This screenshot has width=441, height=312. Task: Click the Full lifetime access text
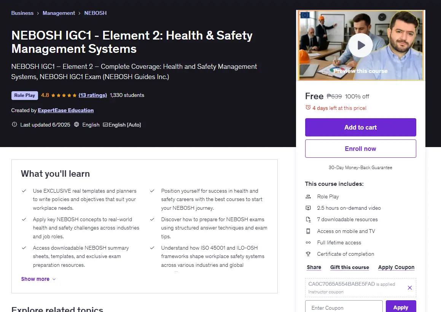click(339, 242)
